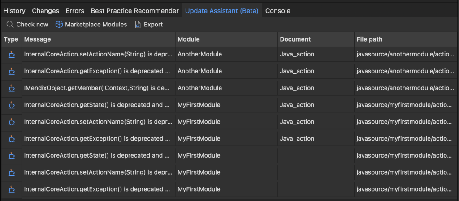Click Java icon in first row
The height and width of the screenshot is (201, 459).
[11, 55]
